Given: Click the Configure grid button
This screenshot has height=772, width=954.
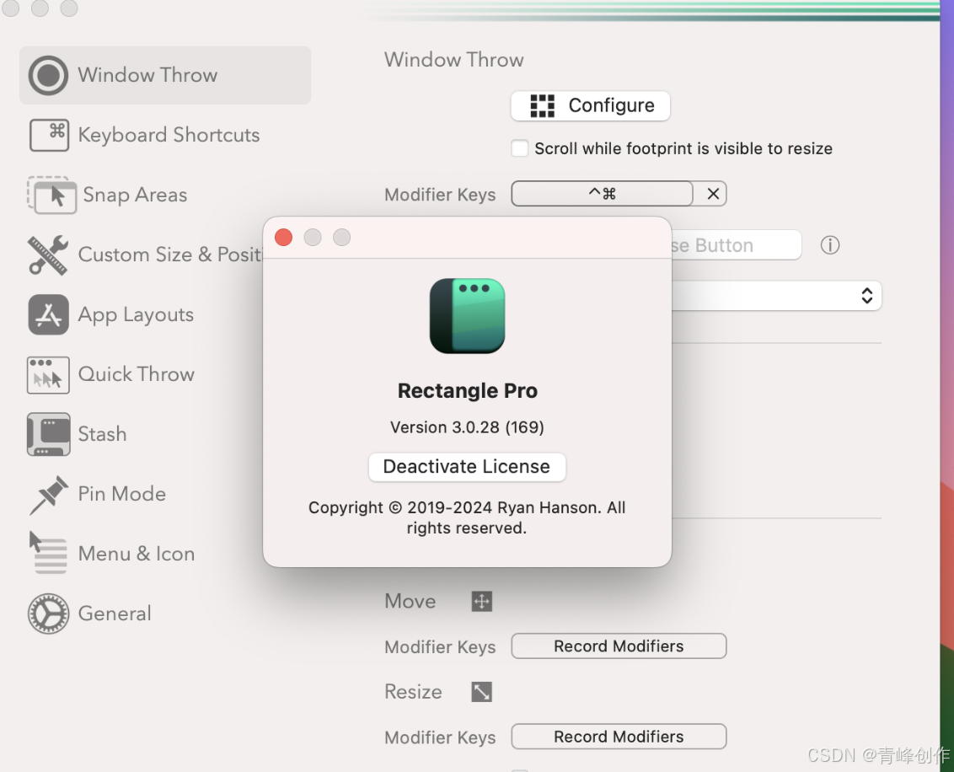Looking at the screenshot, I should click(x=590, y=106).
